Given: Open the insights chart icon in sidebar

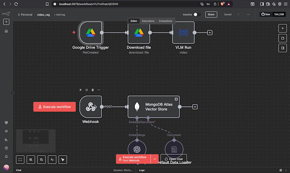Looking at the screenshot, I should pyautogui.click(x=6, y=139).
